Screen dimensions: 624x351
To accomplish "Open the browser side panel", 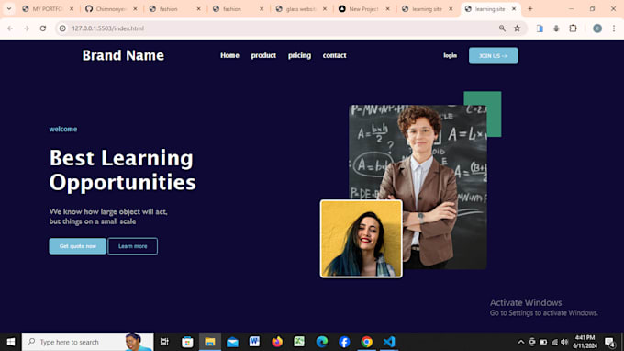I will [x=540, y=28].
